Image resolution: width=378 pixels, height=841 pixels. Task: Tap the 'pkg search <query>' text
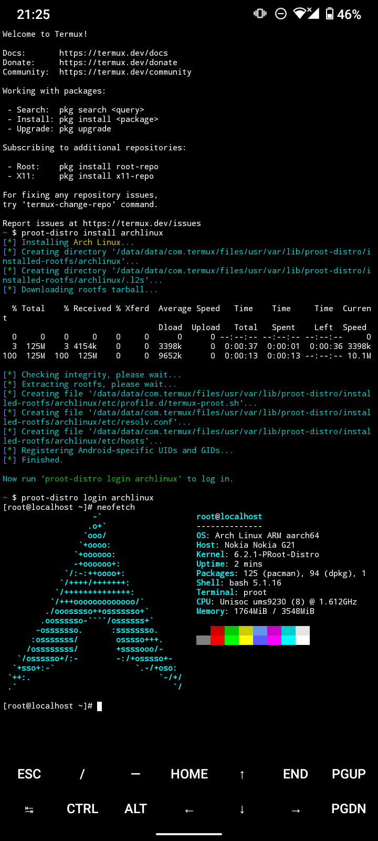[x=102, y=110]
